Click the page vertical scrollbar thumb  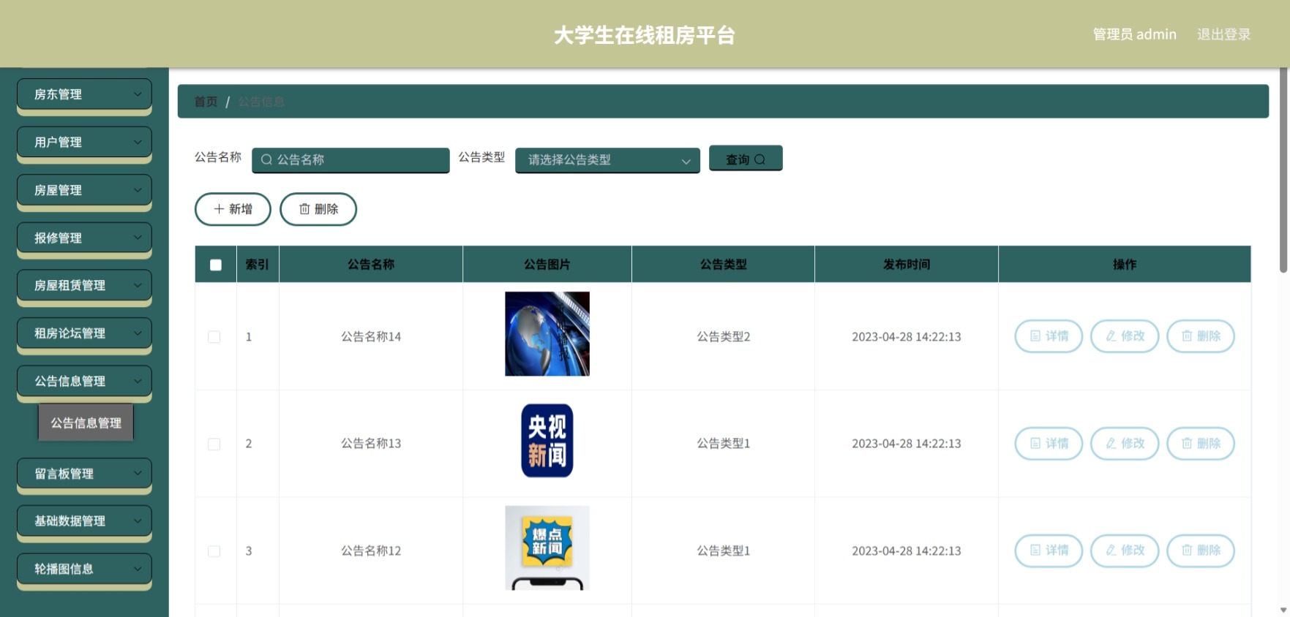[x=1283, y=170]
